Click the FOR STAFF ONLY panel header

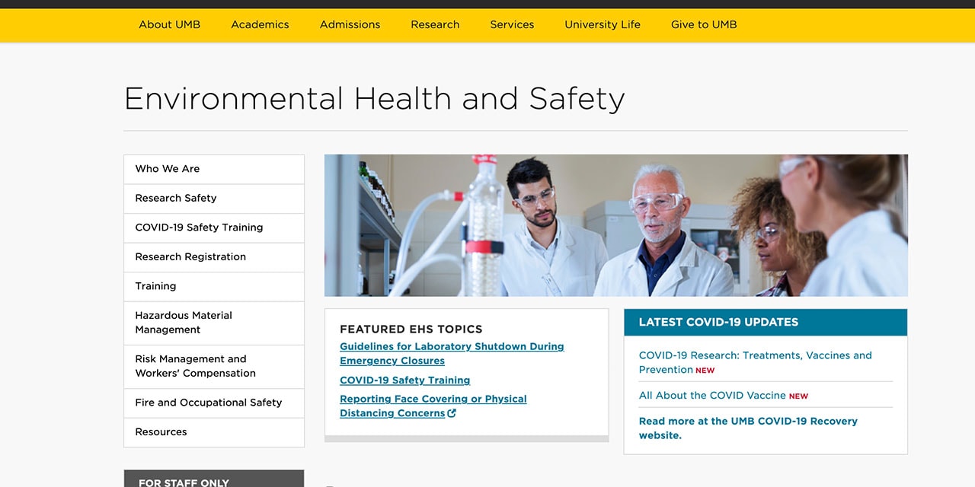[x=214, y=479]
